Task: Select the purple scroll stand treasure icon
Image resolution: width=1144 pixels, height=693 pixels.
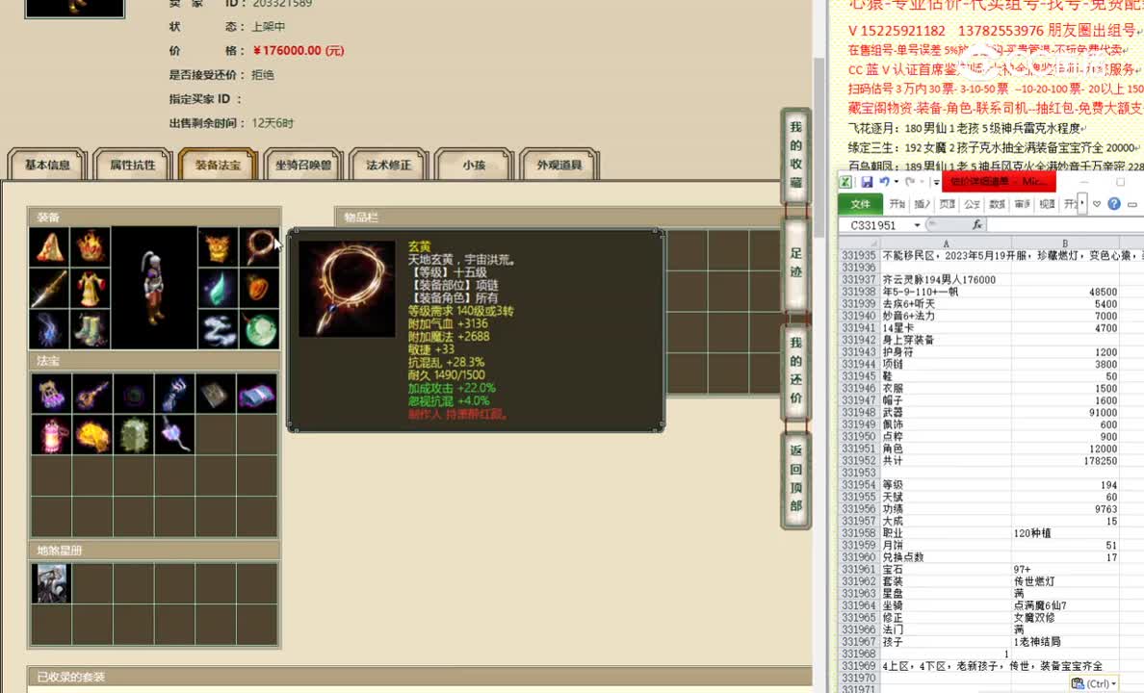Action: click(x=51, y=395)
